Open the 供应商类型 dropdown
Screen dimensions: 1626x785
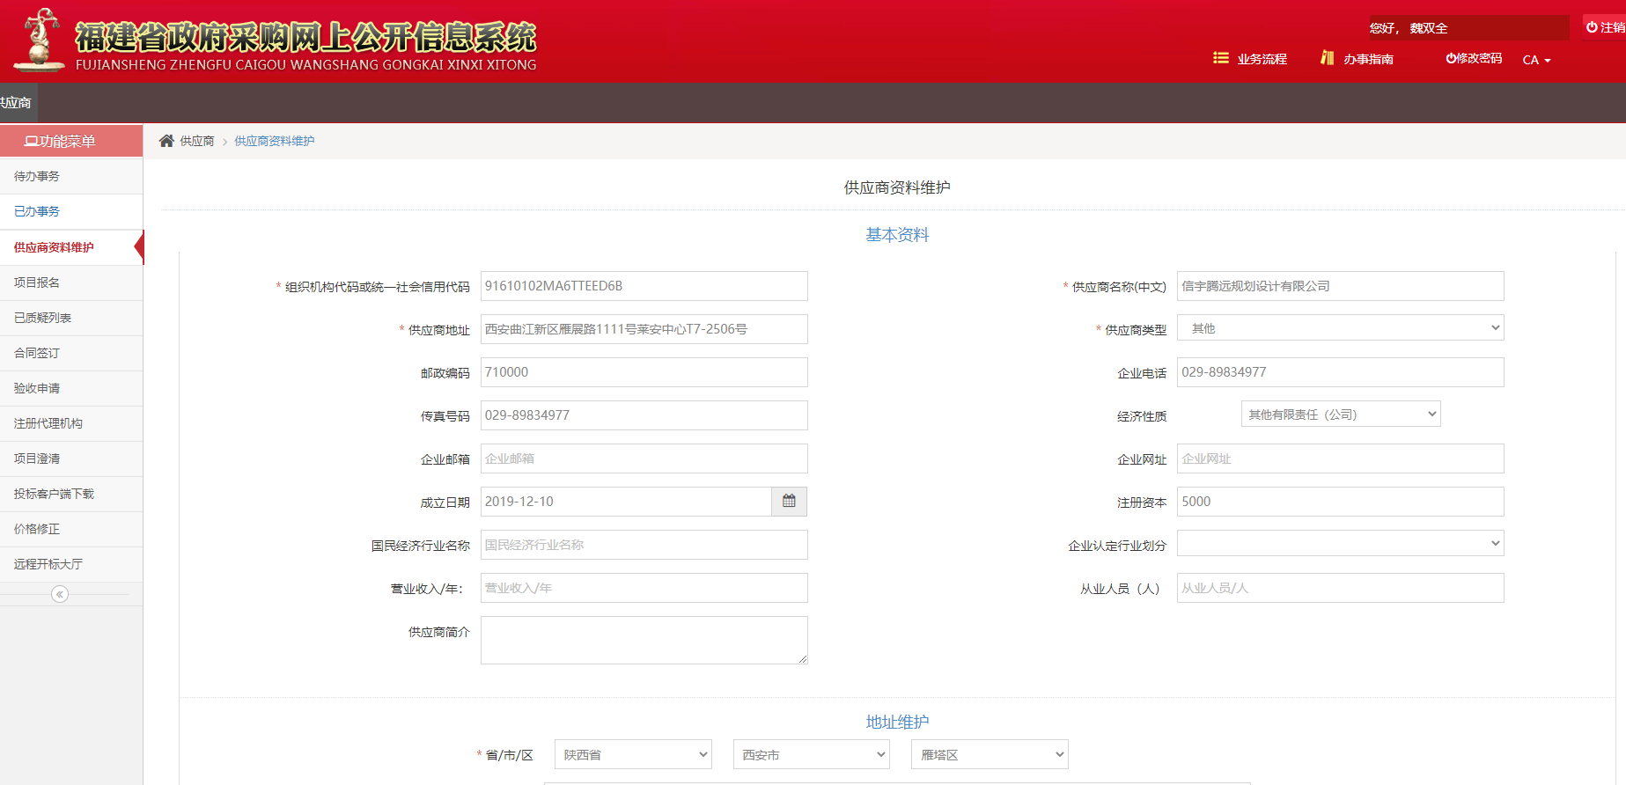point(1340,328)
